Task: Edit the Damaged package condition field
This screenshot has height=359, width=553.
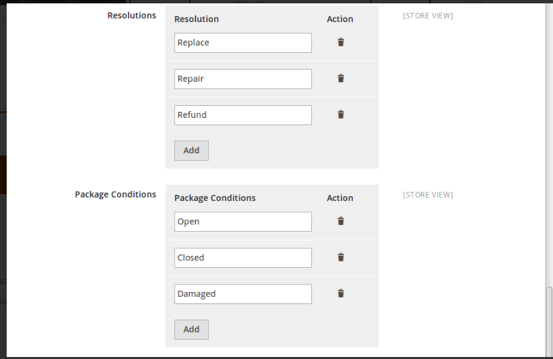Action: coord(243,294)
